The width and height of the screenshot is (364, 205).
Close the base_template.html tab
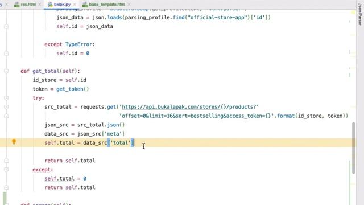click(x=129, y=5)
